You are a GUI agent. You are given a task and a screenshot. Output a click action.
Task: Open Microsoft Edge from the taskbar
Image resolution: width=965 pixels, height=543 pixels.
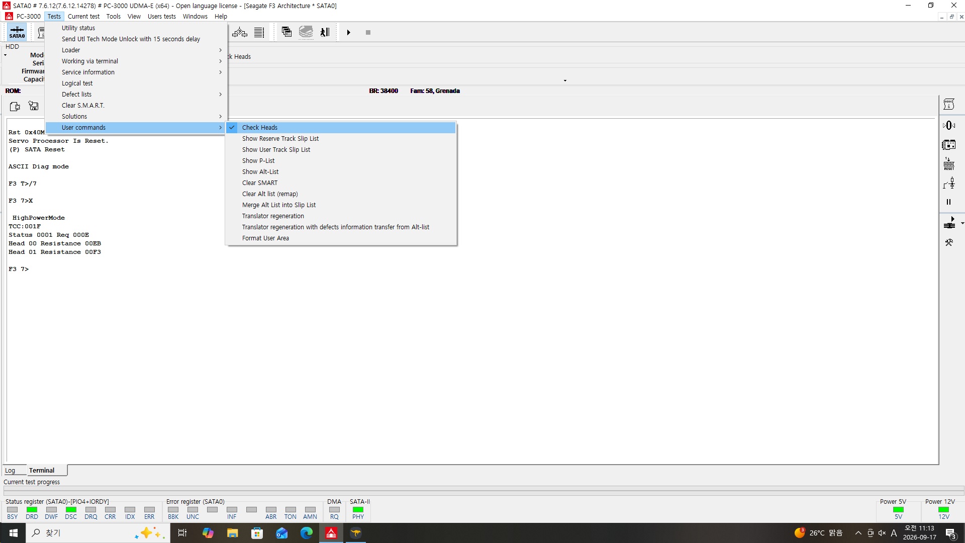307,533
